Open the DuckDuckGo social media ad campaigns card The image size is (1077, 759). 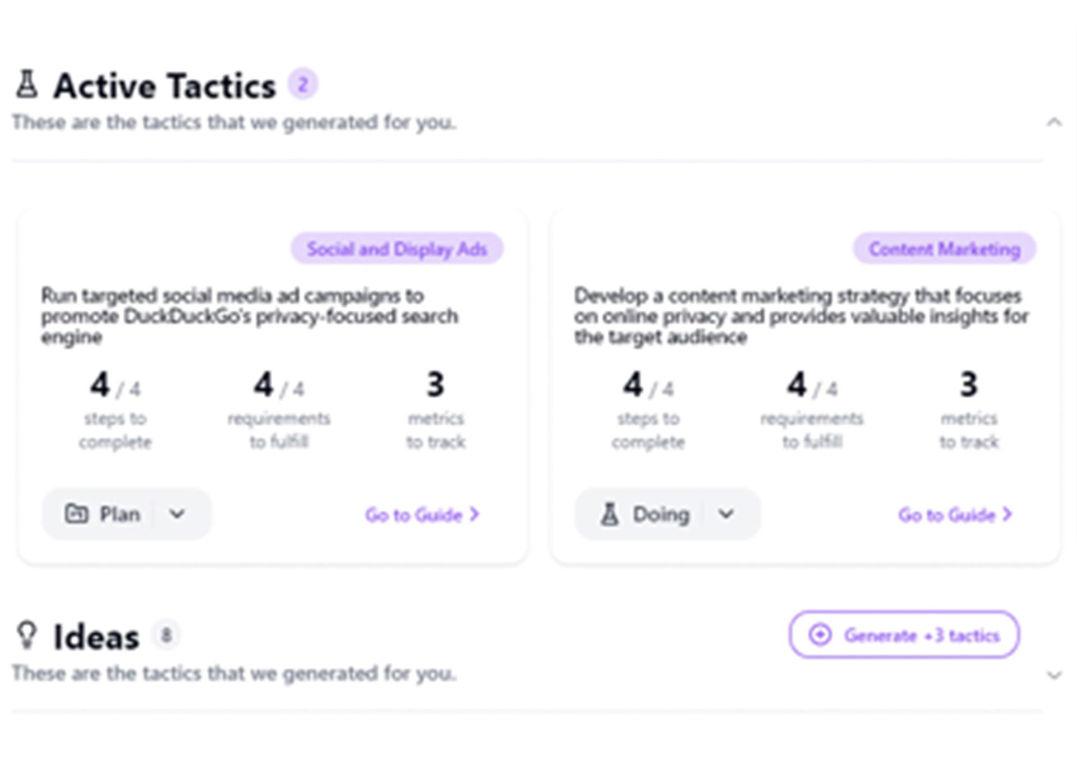point(272,387)
